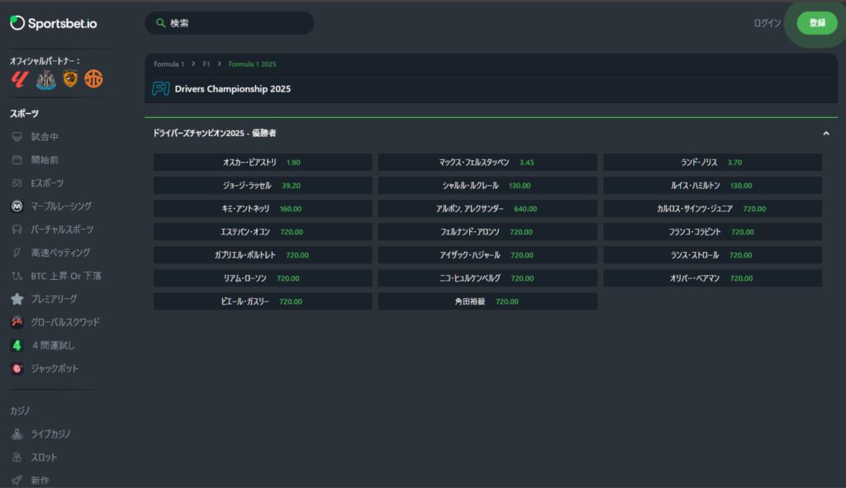The image size is (846, 488).
Task: Select ニコ・ヒュルケンベルグ odds 720.00
Action: [x=487, y=278]
